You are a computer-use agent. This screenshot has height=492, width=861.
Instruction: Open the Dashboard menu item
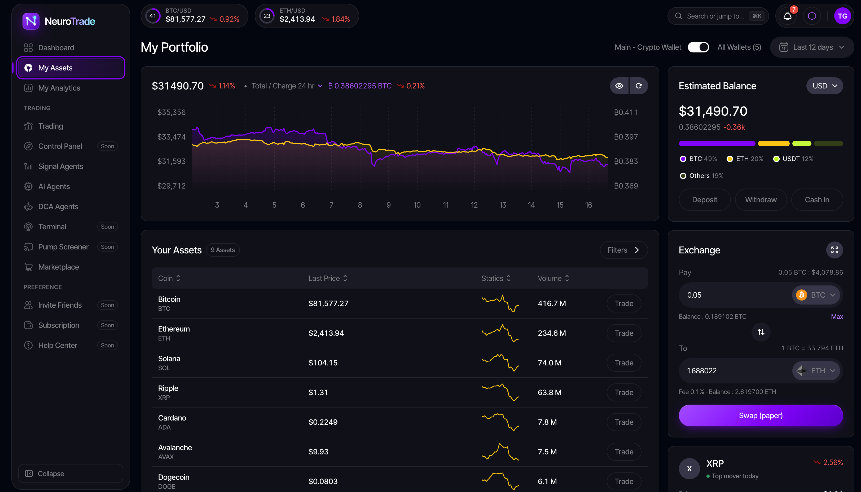[71, 48]
